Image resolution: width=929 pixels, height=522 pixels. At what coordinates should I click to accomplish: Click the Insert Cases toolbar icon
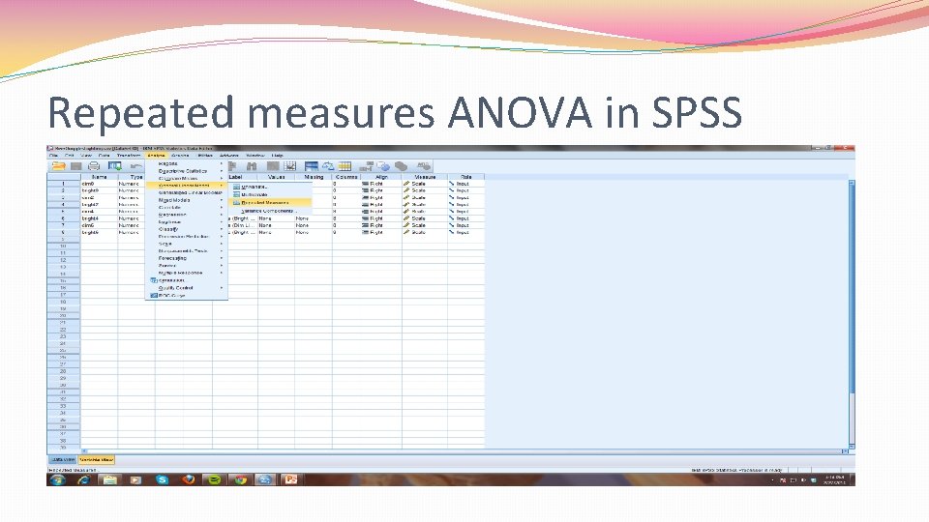(273, 166)
